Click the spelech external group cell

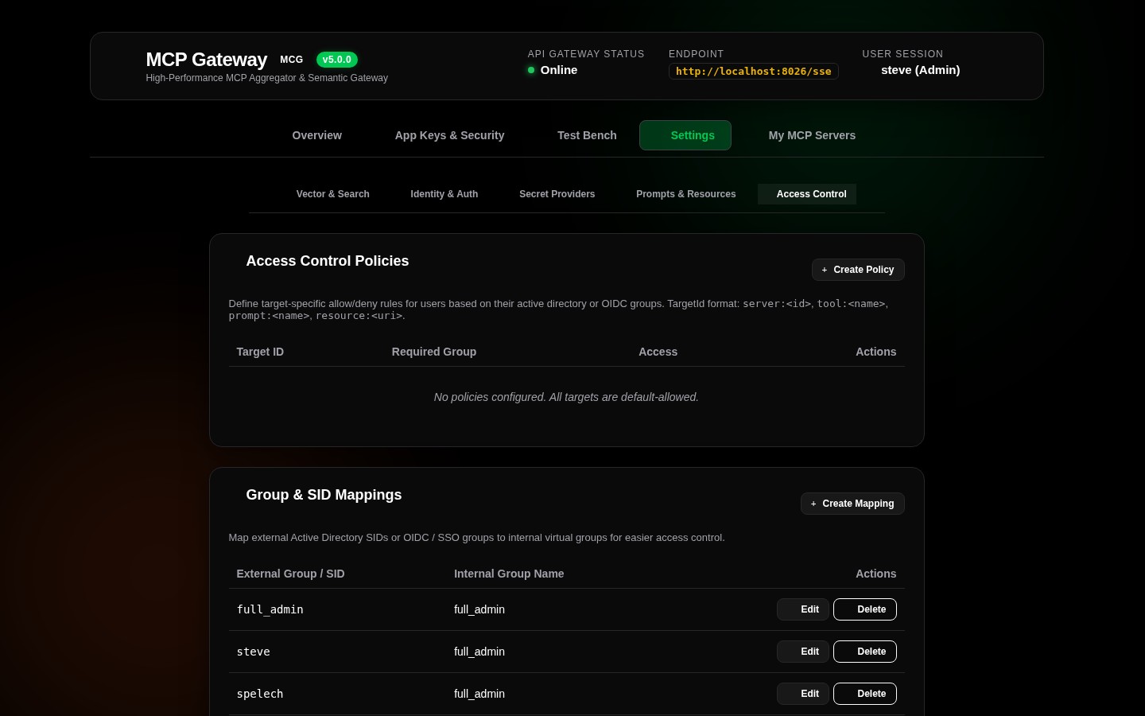[260, 694]
